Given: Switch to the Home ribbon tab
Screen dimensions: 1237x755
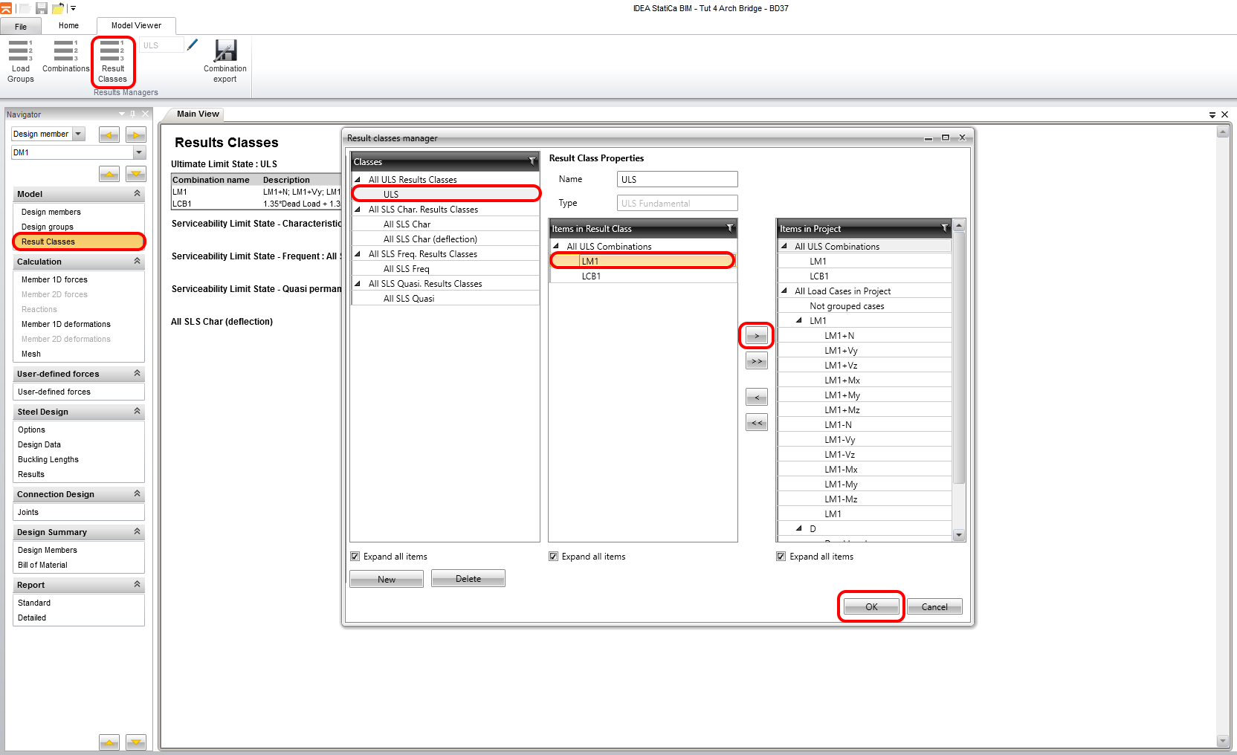Looking at the screenshot, I should (68, 26).
